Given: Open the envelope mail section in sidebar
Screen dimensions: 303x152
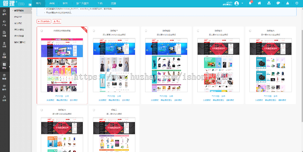Looking at the screenshot, I should [x=4, y=88].
